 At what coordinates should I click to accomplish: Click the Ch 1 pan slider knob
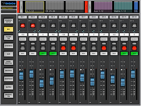(x=19, y=31)
